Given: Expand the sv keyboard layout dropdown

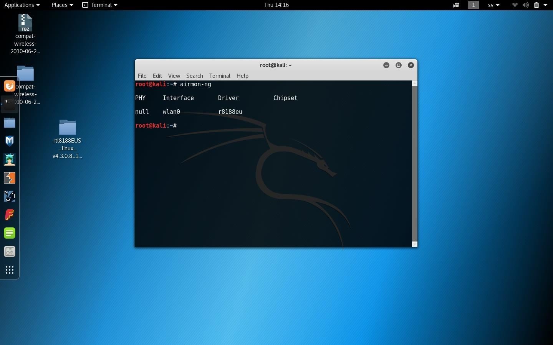Looking at the screenshot, I should pos(493,5).
